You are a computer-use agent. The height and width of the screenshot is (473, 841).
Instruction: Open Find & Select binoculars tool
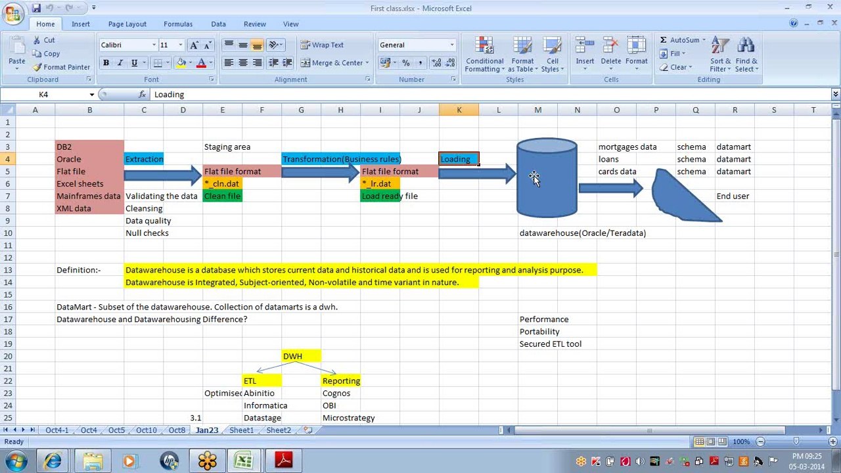click(x=746, y=47)
